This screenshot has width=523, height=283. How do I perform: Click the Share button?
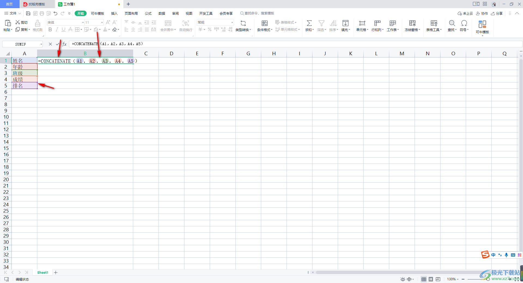pos(497,13)
